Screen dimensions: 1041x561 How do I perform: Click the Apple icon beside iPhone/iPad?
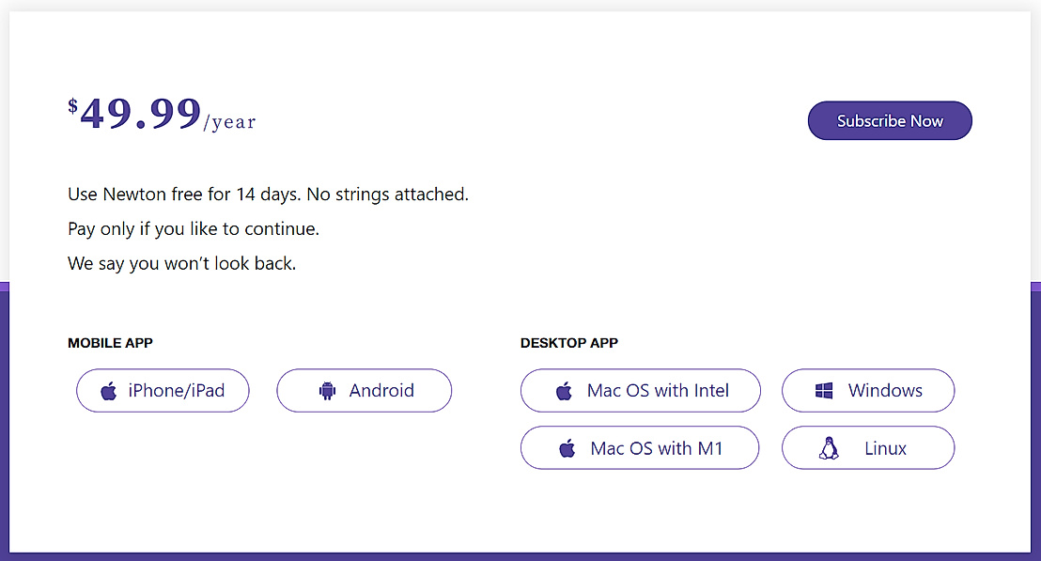(x=109, y=391)
